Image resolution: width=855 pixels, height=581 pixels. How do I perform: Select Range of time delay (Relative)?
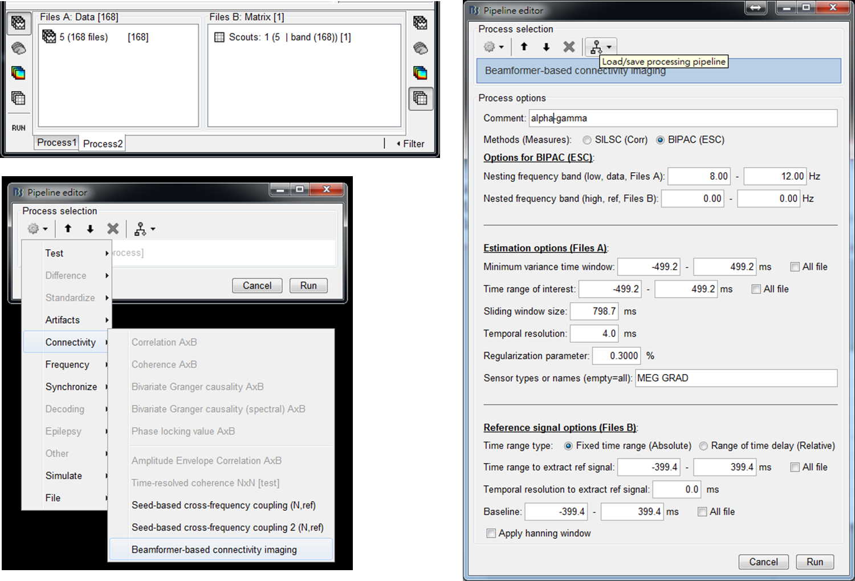[767, 446]
